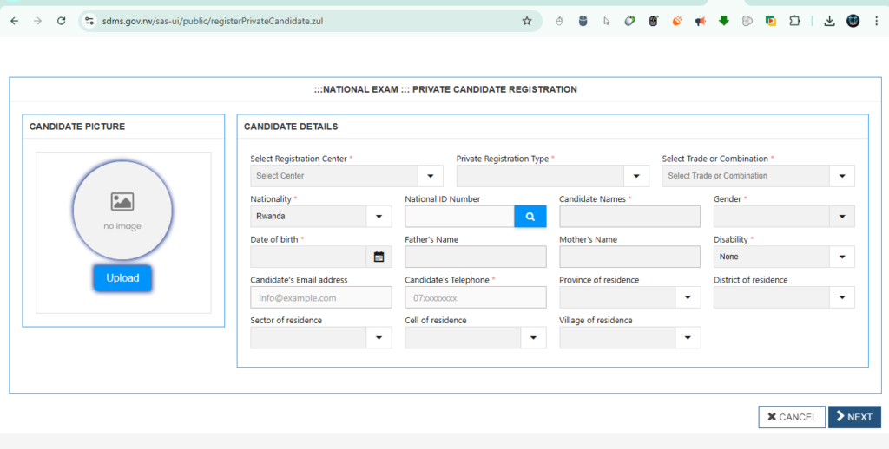Screen dimensions: 889x449
Task: Open the Province of residence dropdown
Action: pos(688,297)
